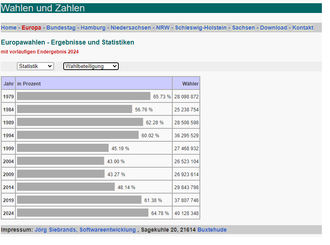330x245 pixels.
Task: Click the 45.19 % turnout value
Action: tap(120, 149)
